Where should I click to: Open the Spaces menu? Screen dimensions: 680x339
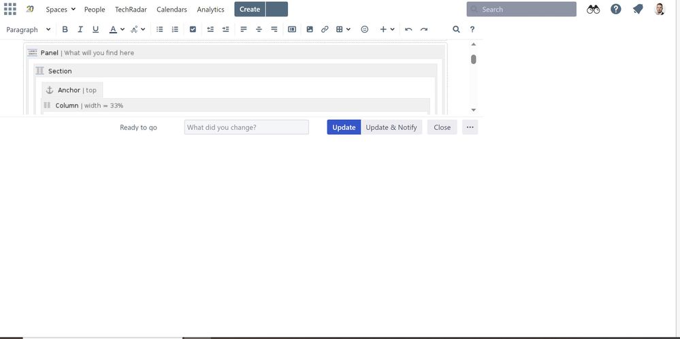coord(61,9)
